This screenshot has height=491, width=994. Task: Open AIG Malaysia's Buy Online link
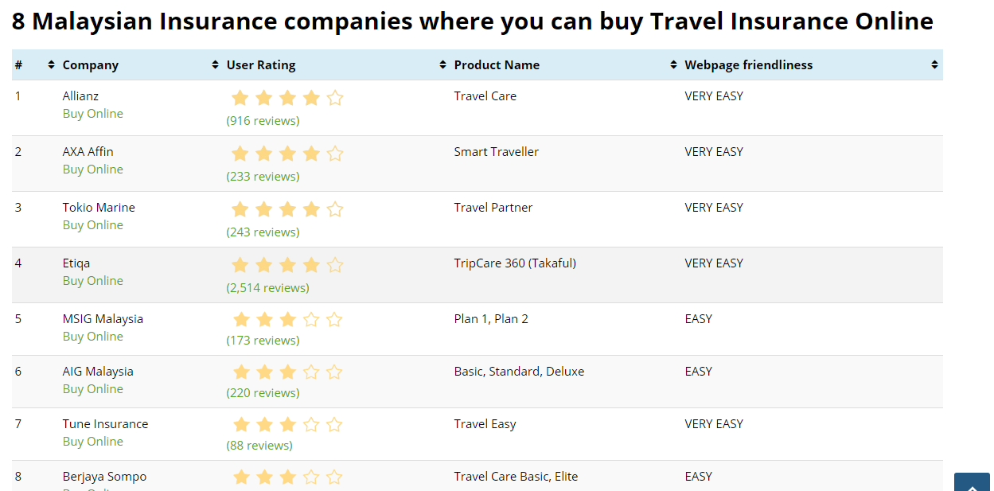93,389
